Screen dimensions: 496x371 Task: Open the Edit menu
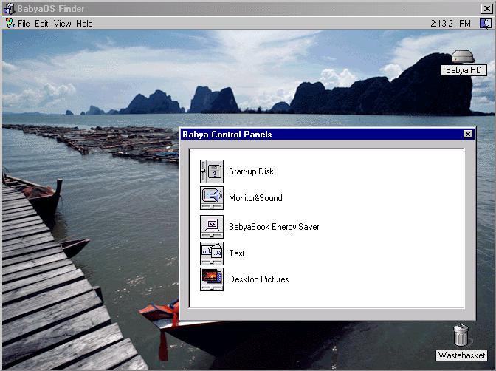click(x=41, y=24)
